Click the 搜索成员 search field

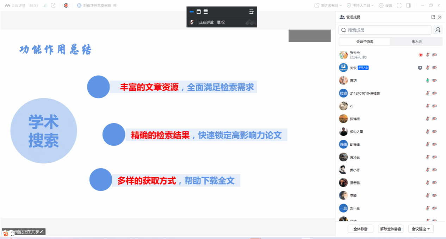385,30
